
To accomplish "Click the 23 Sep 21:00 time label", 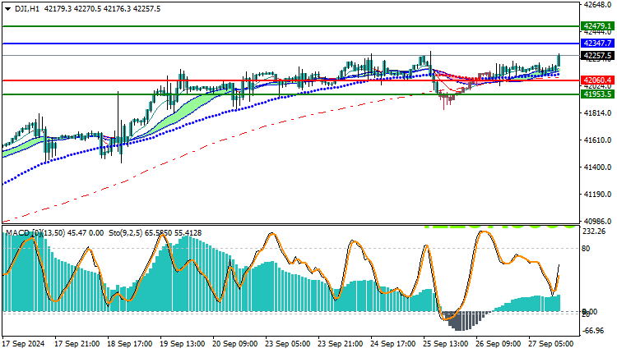I will pyautogui.click(x=341, y=344).
